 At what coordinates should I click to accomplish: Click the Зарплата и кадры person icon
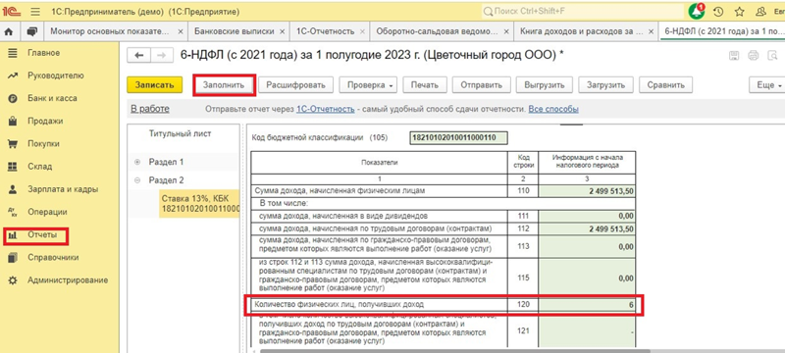click(13, 189)
